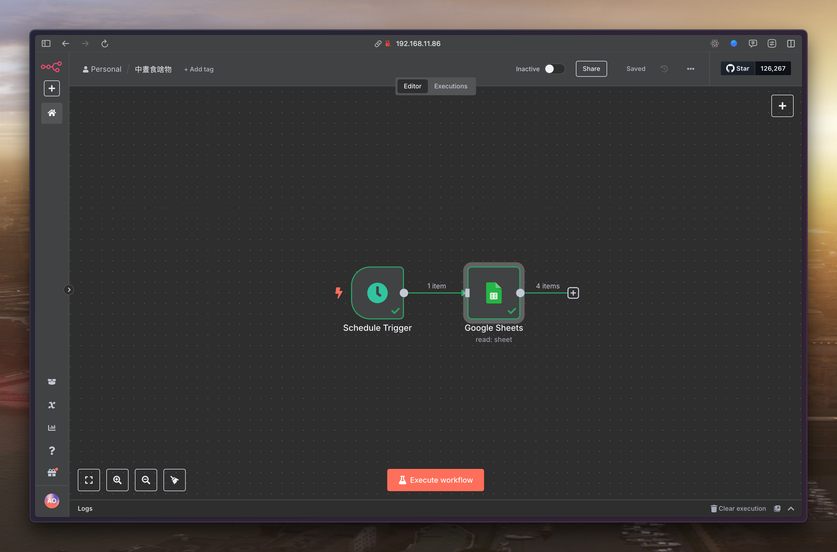Click the tidy up workflow broom icon
837x552 pixels.
[x=174, y=480]
